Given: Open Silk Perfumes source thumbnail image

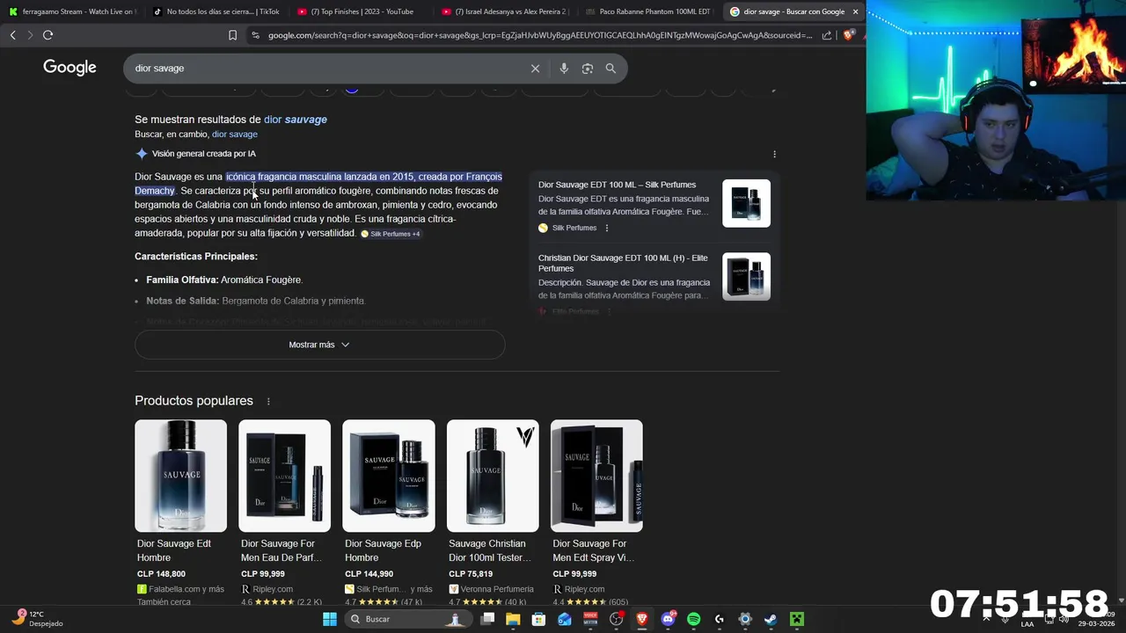Looking at the screenshot, I should [746, 203].
